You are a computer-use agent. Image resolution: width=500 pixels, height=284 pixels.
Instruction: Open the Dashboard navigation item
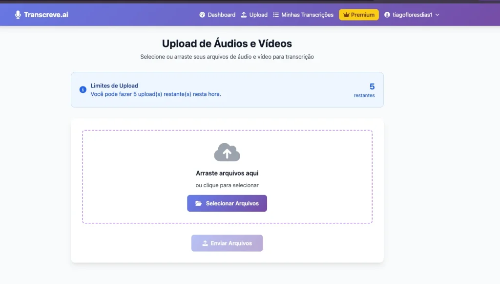tap(217, 15)
